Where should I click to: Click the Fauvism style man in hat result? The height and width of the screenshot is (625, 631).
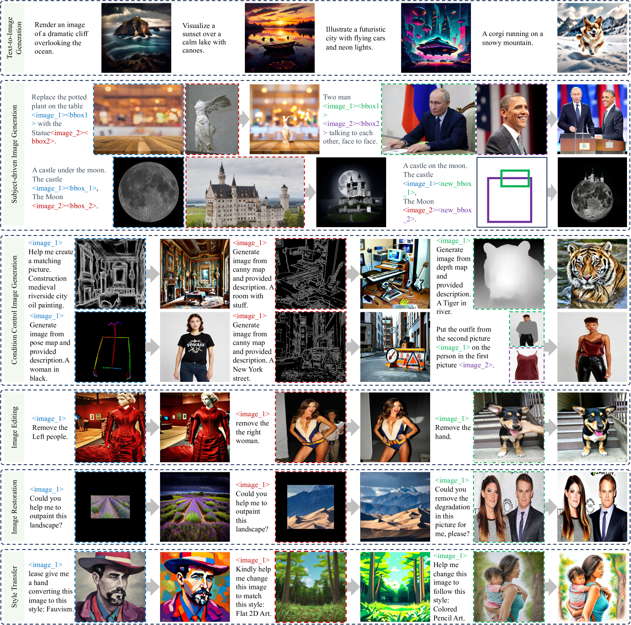(195, 587)
